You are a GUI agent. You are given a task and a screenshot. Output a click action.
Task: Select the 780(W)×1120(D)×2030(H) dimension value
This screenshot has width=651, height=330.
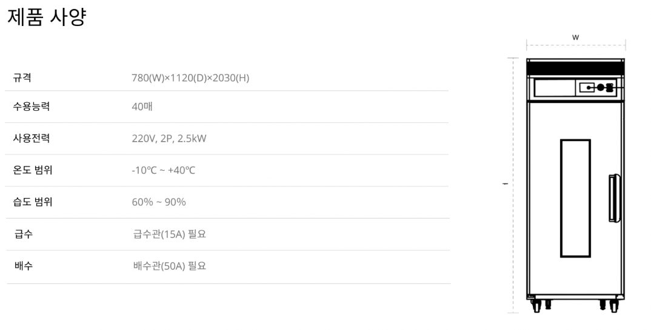[x=190, y=78]
